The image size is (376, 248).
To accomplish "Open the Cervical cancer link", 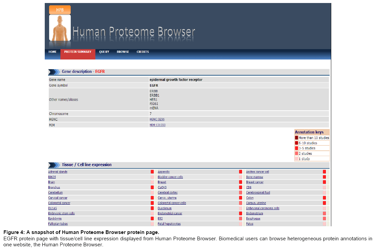I will coord(58,198).
